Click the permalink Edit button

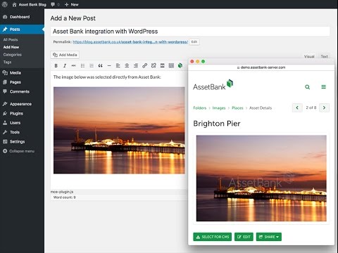coord(194,41)
